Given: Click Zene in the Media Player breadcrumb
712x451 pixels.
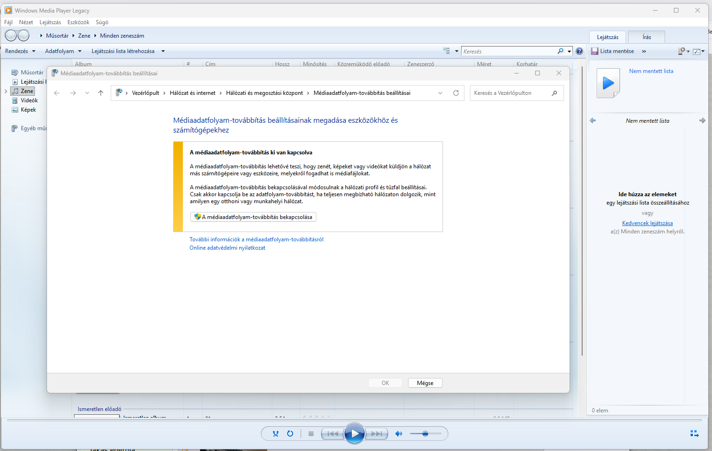Looking at the screenshot, I should tap(84, 36).
